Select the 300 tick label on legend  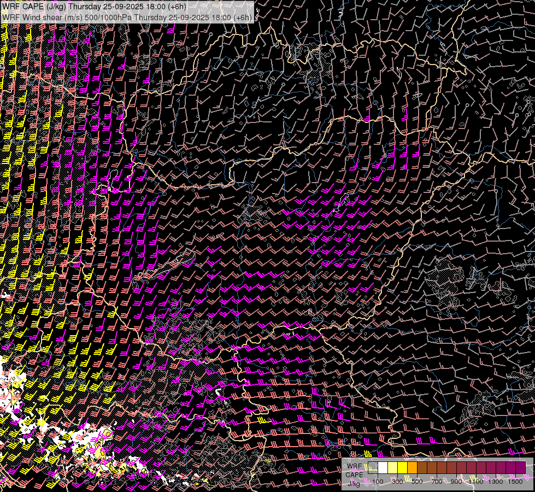[397, 482]
